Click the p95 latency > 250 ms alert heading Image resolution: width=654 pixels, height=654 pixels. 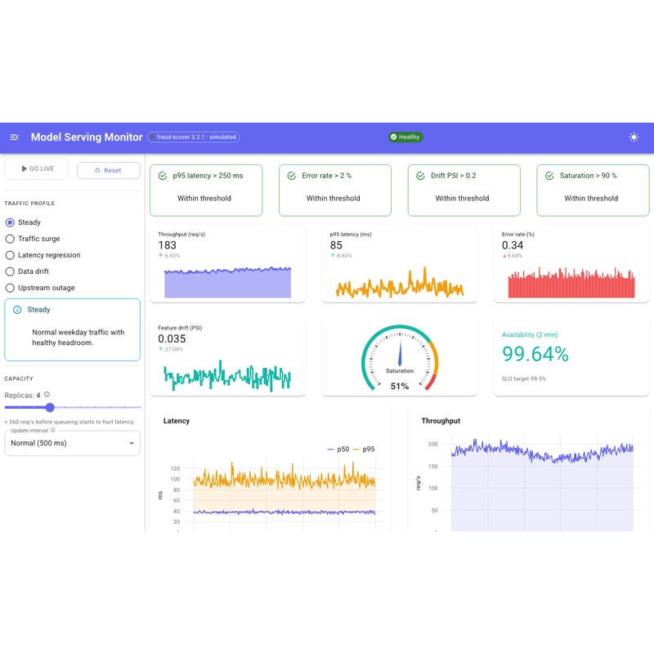coord(208,176)
